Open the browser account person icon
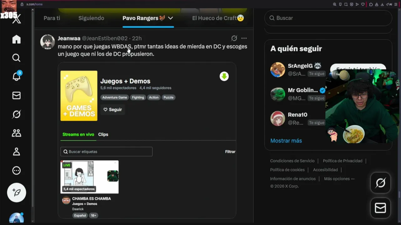 pyautogui.click(x=377, y=4)
